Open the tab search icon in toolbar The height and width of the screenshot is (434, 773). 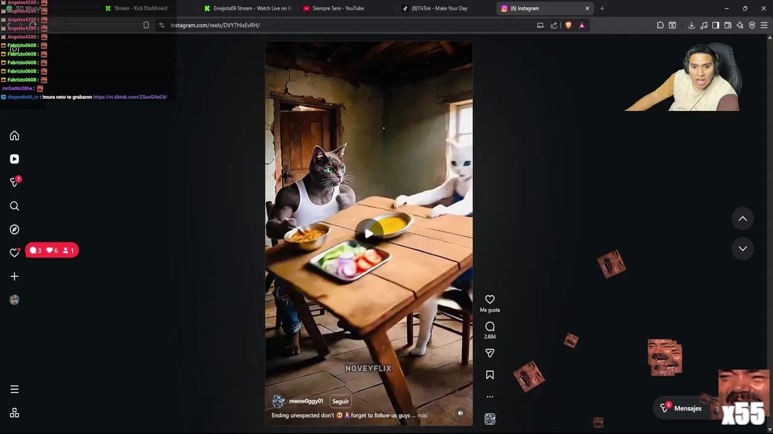(672, 25)
